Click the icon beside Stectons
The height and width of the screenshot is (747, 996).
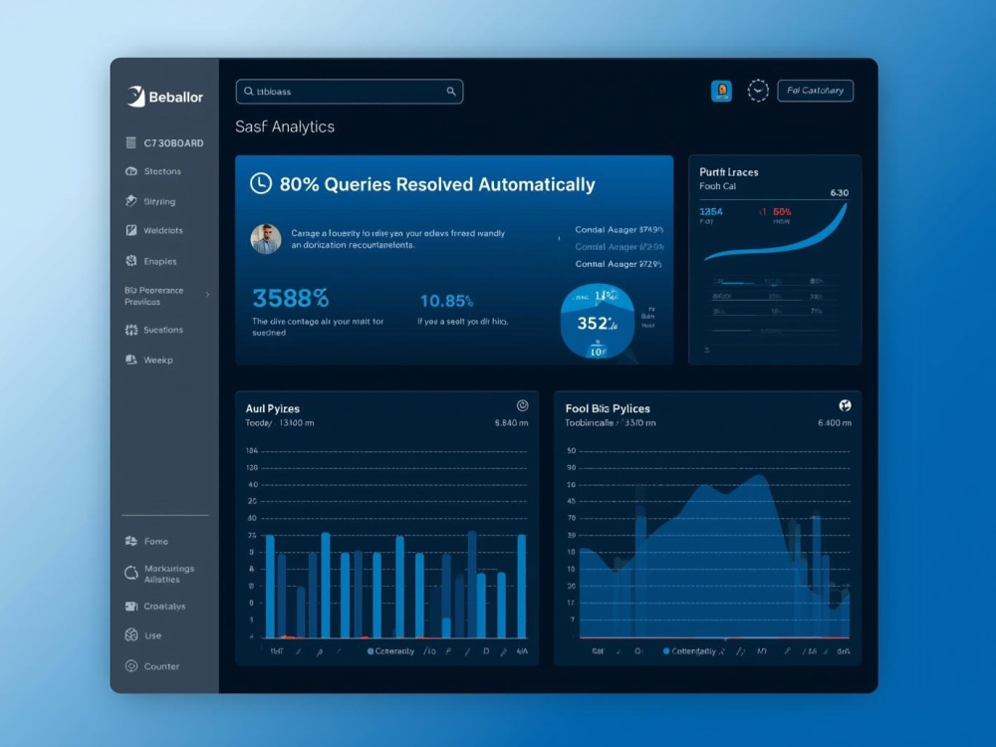click(131, 171)
